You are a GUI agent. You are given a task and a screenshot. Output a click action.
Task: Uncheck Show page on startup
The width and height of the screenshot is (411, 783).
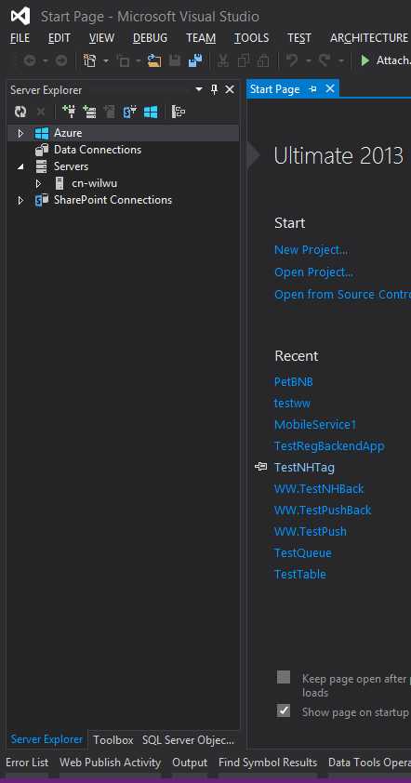(x=284, y=710)
